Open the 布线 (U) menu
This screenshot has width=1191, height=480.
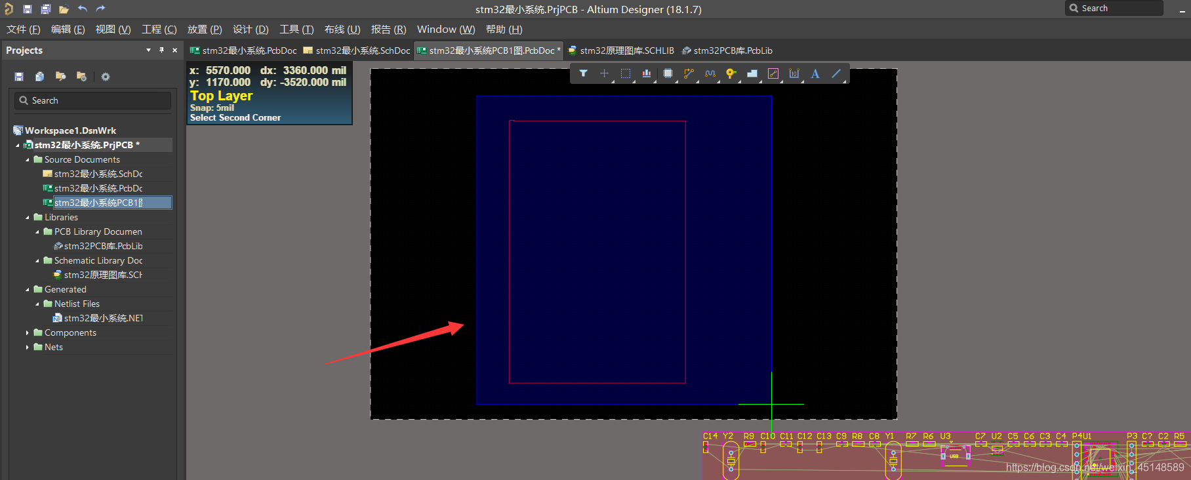[x=342, y=30]
